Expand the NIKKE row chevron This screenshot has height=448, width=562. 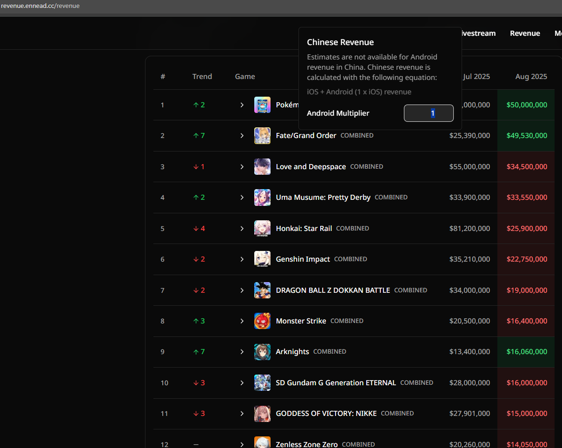[x=242, y=414]
